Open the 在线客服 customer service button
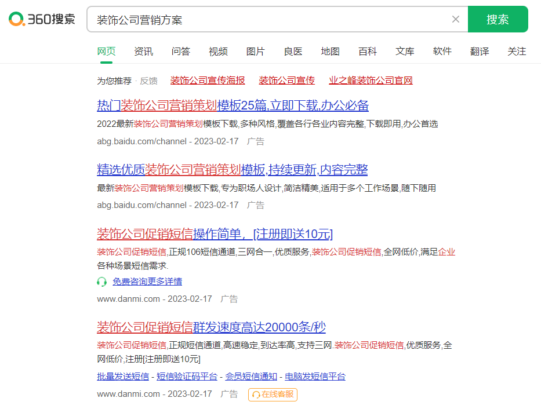 coord(273,395)
